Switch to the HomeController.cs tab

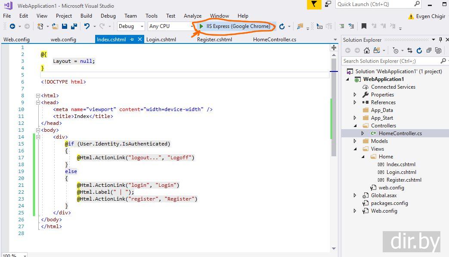(x=274, y=40)
